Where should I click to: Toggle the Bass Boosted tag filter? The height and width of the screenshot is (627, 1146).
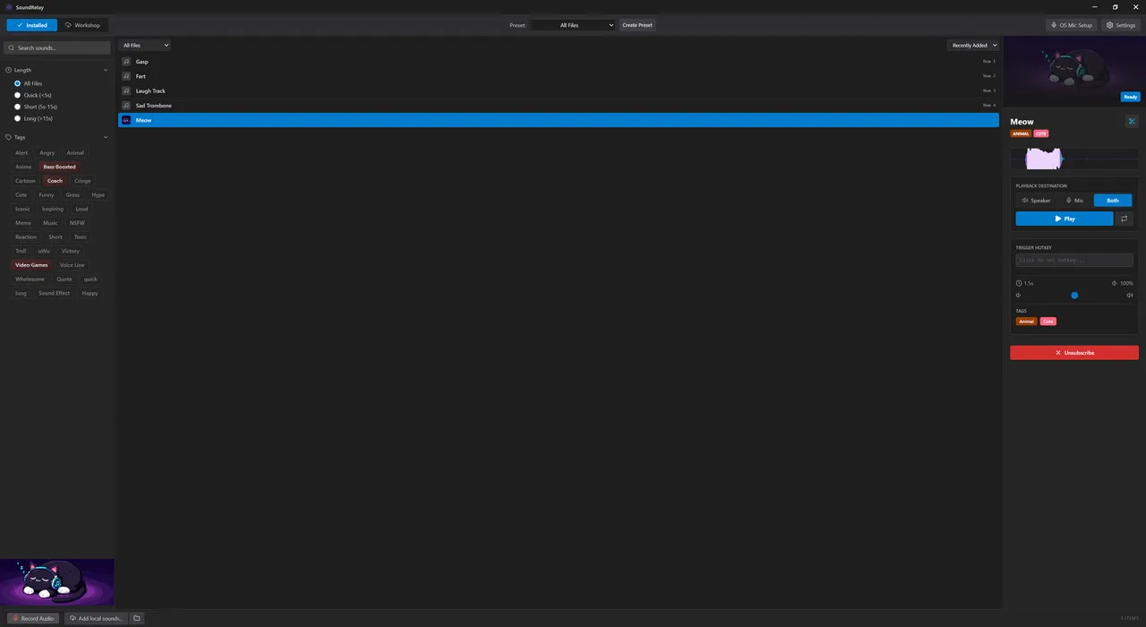pyautogui.click(x=60, y=167)
